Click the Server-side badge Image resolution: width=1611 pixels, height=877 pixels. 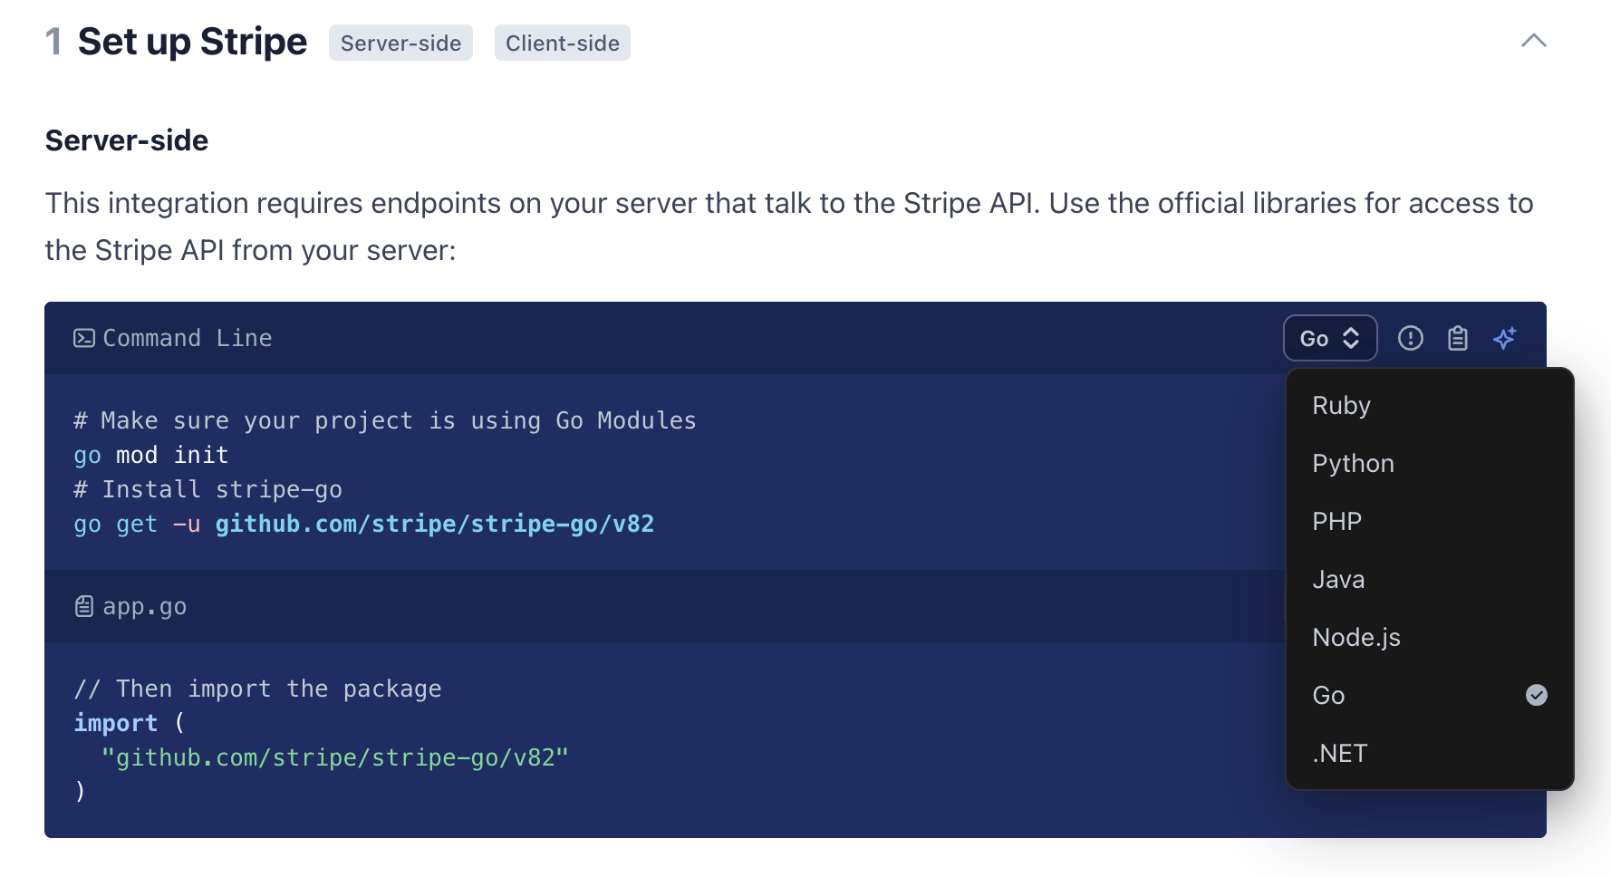(x=400, y=43)
